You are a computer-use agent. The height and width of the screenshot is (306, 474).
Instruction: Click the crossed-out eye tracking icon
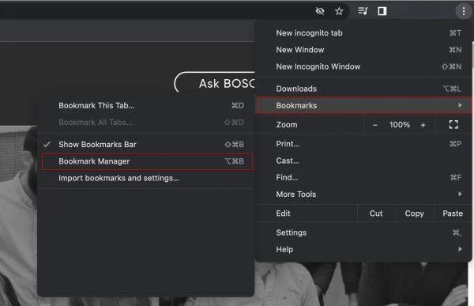[x=320, y=12]
